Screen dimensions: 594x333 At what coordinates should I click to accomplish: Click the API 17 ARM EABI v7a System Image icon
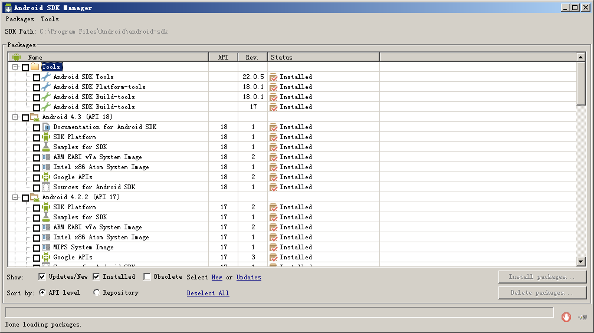tap(46, 228)
